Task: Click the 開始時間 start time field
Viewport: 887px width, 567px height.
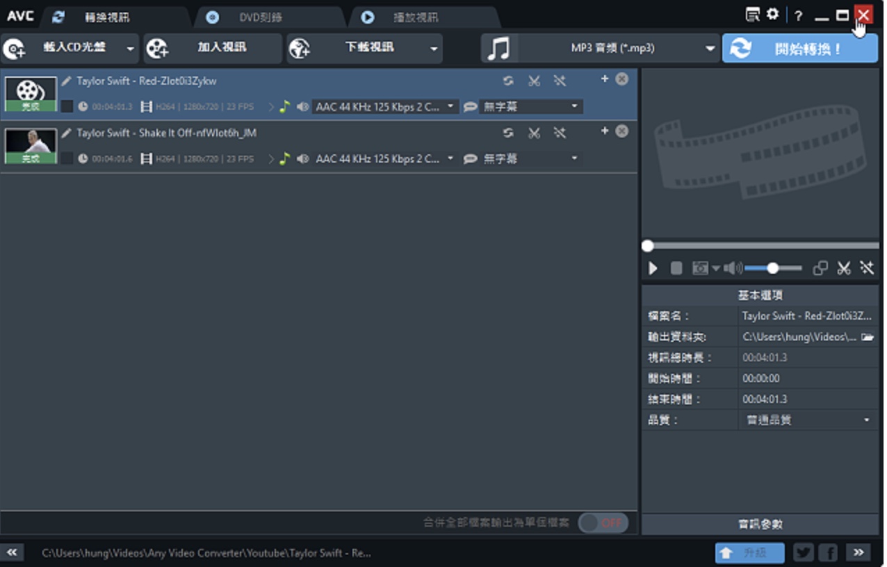Action: (x=808, y=379)
